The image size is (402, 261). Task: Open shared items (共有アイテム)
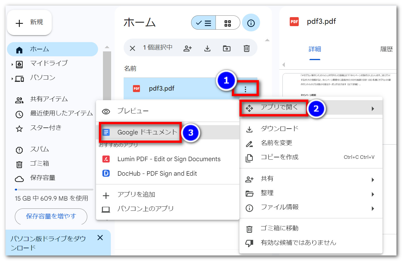49,99
